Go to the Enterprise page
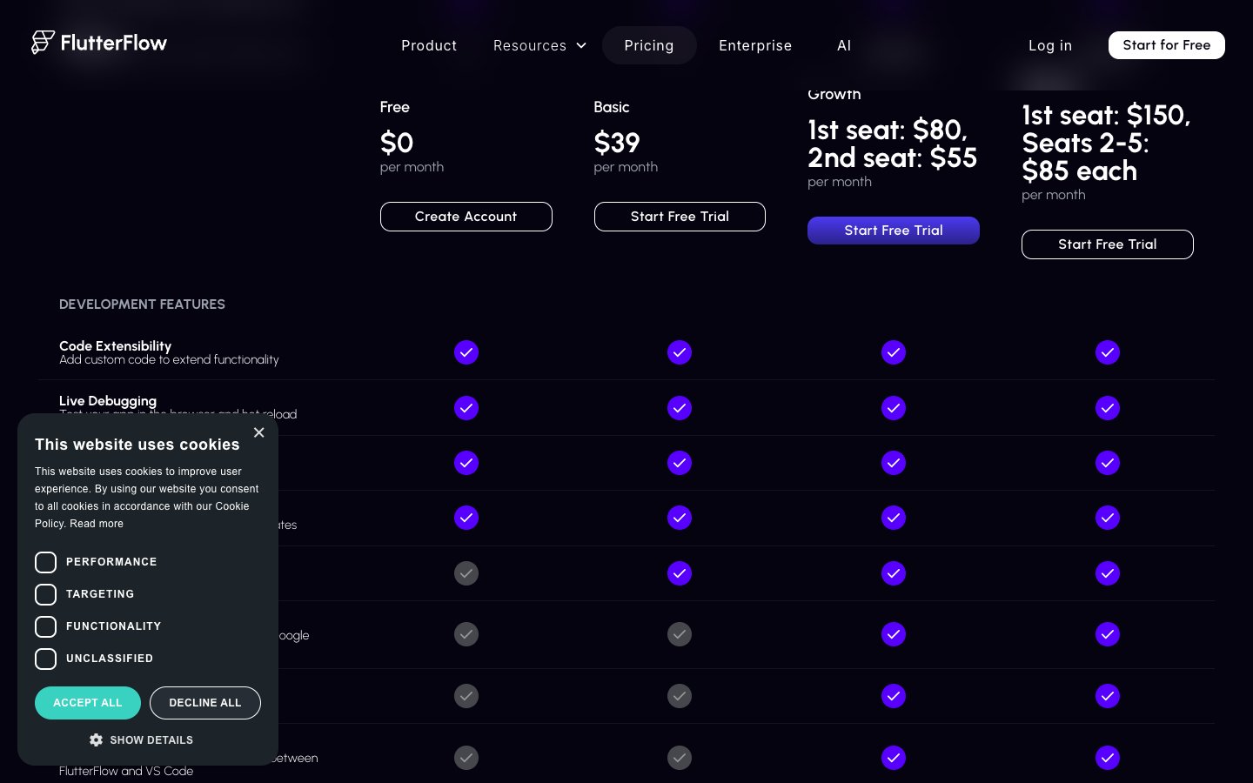Viewport: 1253px width, 783px height. pyautogui.click(x=755, y=45)
